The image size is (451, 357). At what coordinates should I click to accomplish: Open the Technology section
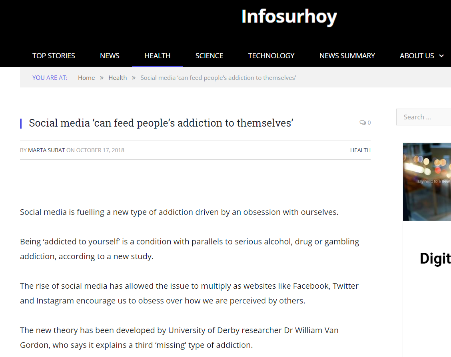click(271, 56)
